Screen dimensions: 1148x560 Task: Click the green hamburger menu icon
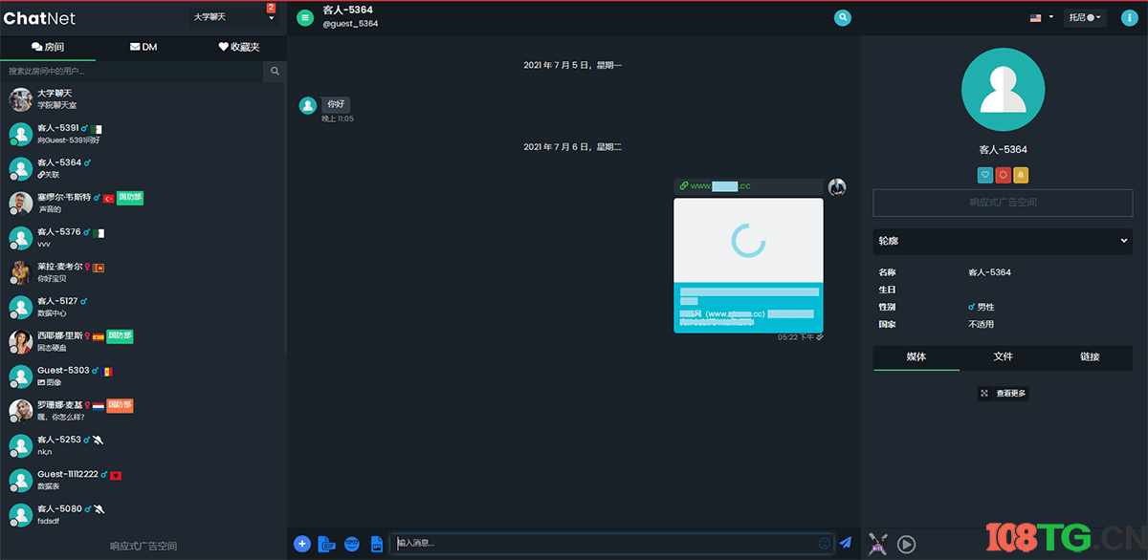305,17
